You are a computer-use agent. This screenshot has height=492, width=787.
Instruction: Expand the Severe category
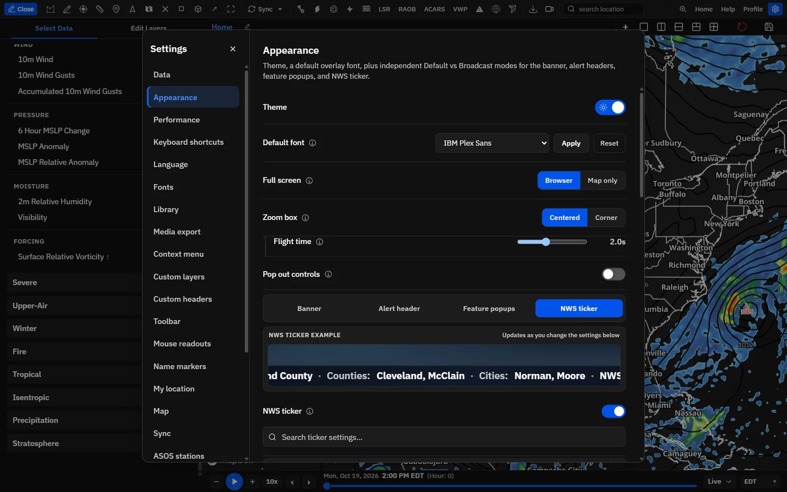[74, 282]
